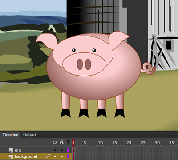This screenshot has width=178, height=160.
Task: Toggle visibility dot of pig layer
Action: 55,150
